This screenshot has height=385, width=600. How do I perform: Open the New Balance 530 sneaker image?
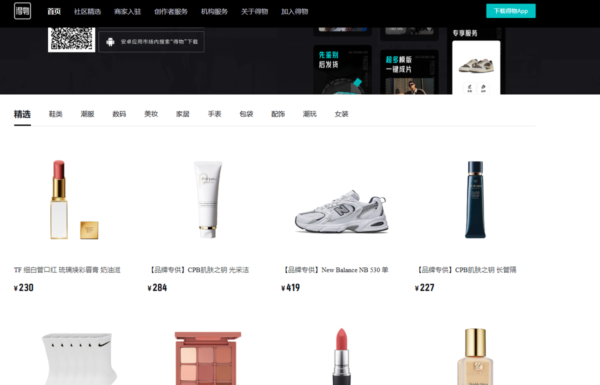[341, 211]
